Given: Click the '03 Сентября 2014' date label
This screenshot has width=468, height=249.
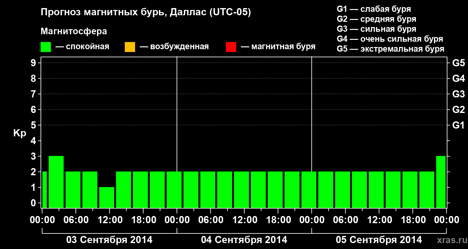Looking at the screenshot, I should pyautogui.click(x=110, y=240).
